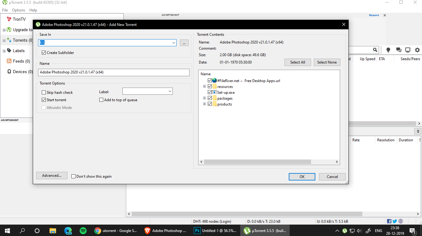
Task: Open the chat bubbles icon in toolbar
Action: coord(399,50)
